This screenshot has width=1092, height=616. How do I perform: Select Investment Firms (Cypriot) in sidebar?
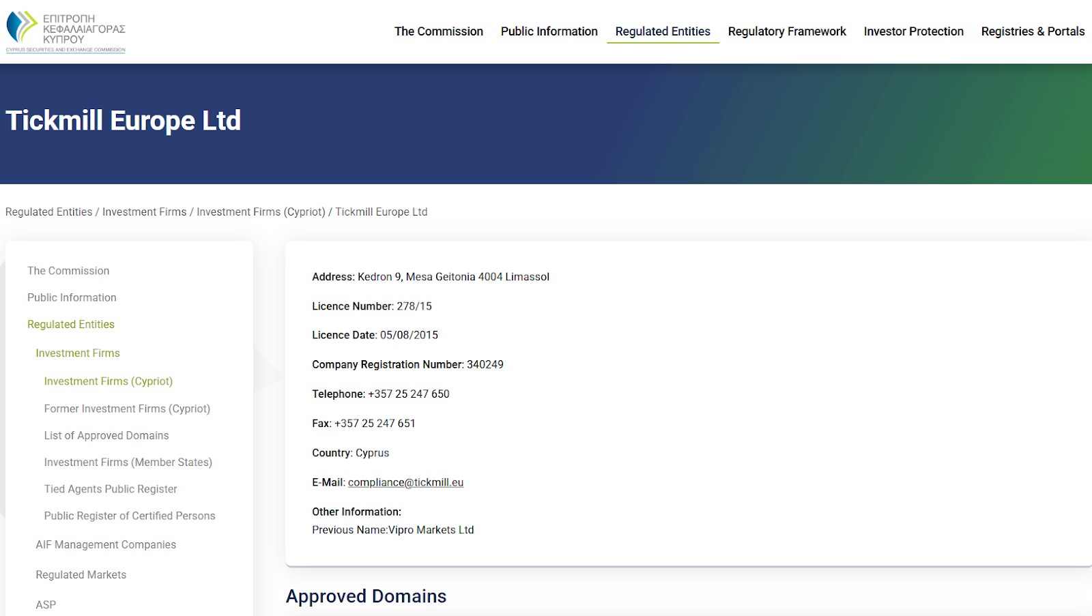[109, 381]
